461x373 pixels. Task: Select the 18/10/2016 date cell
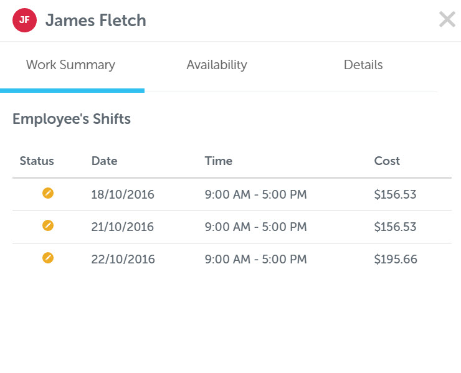pos(123,194)
